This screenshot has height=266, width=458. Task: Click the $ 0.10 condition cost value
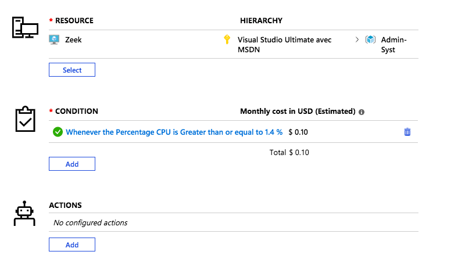pyautogui.click(x=298, y=132)
